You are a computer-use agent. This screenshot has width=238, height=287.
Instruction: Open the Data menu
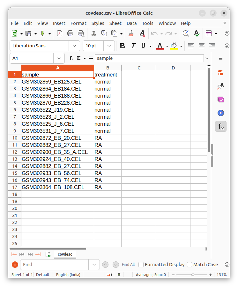pos(131,23)
